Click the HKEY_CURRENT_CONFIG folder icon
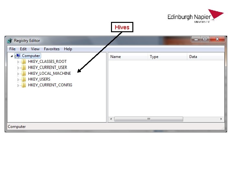The image size is (233, 174). pos(24,85)
